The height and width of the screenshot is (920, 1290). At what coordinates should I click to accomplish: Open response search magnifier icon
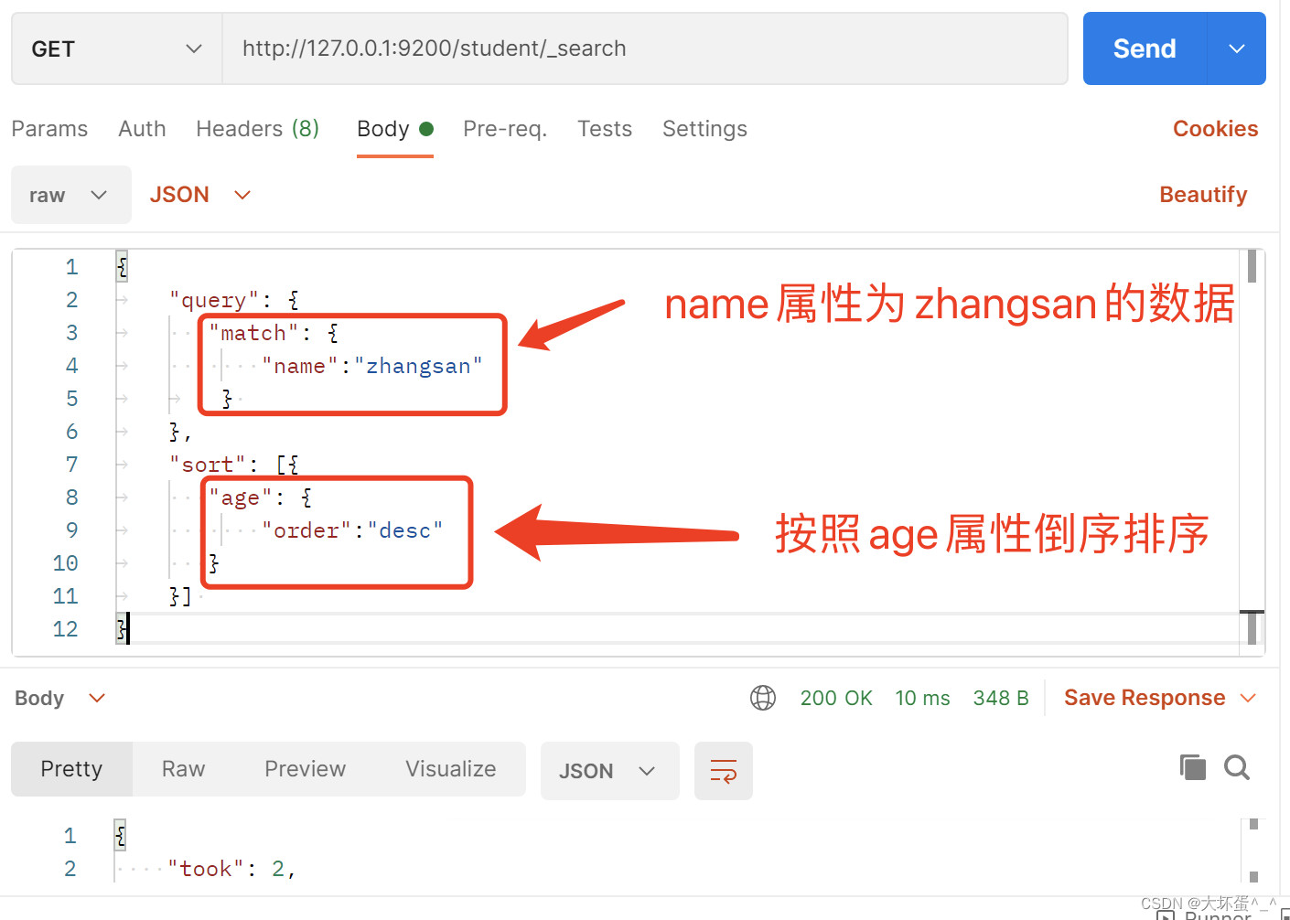(x=1237, y=767)
